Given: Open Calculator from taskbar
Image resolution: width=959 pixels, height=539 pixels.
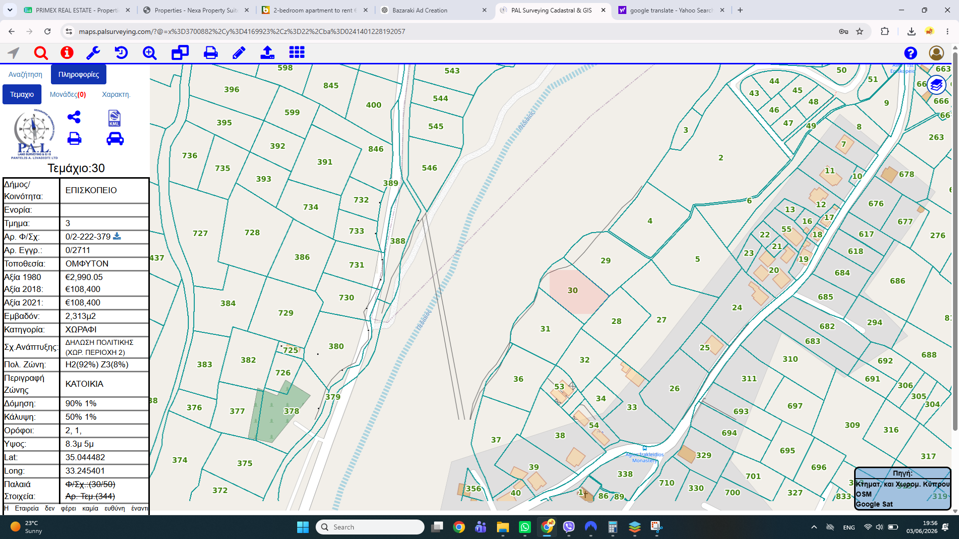Looking at the screenshot, I should 613,527.
